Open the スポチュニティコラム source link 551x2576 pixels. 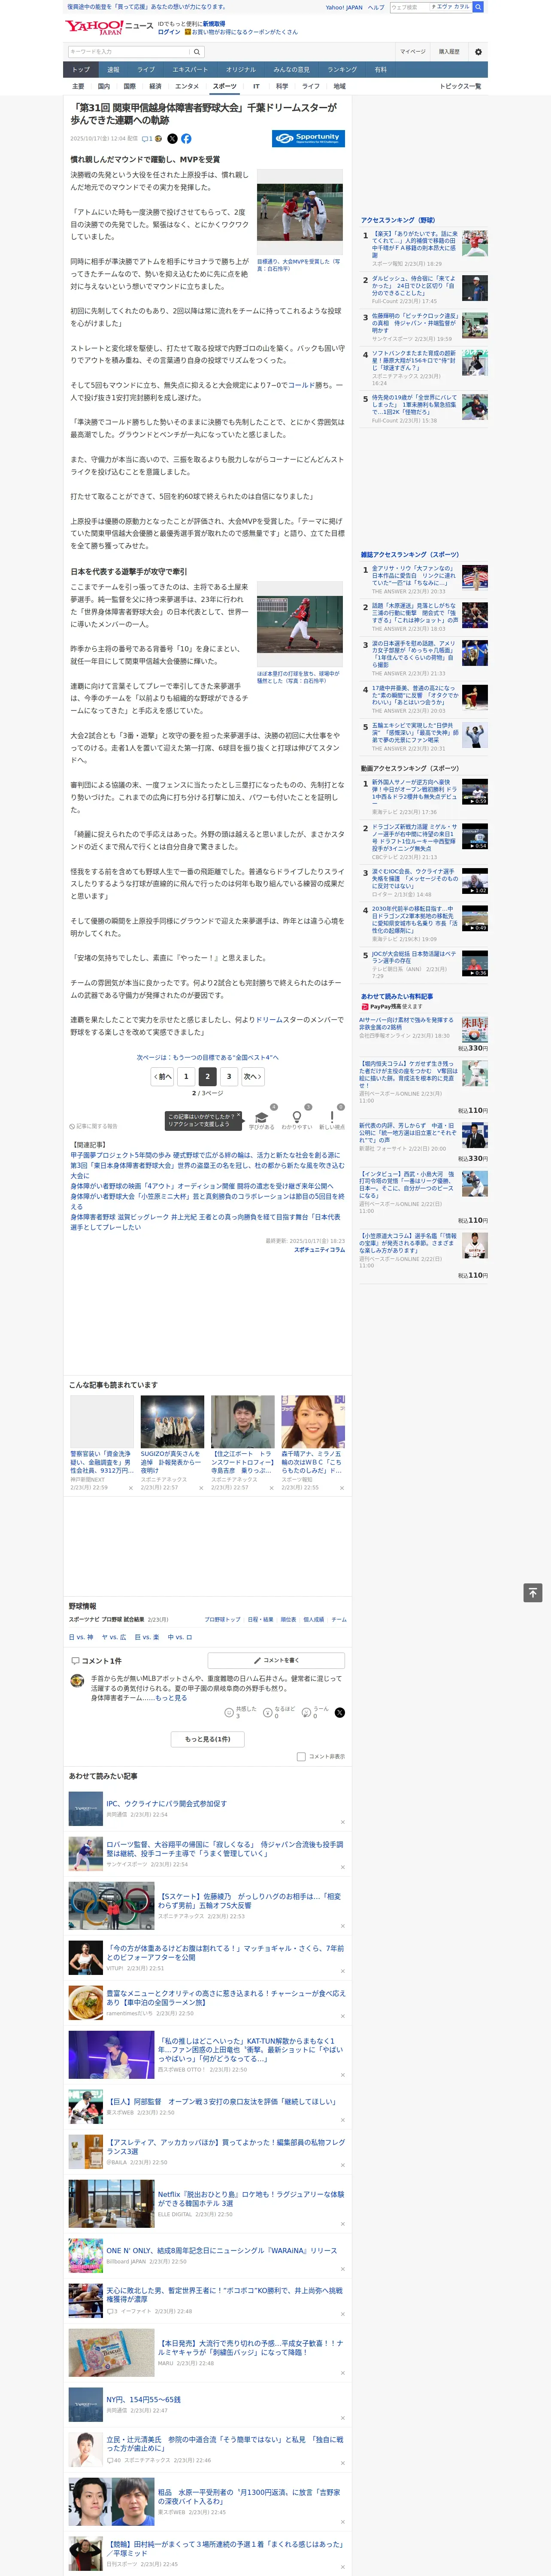click(319, 1250)
